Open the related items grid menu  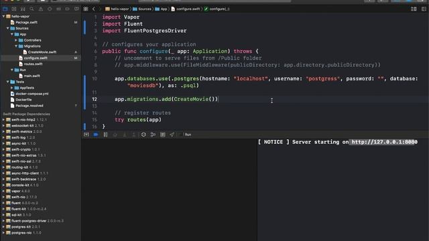click(x=86, y=9)
